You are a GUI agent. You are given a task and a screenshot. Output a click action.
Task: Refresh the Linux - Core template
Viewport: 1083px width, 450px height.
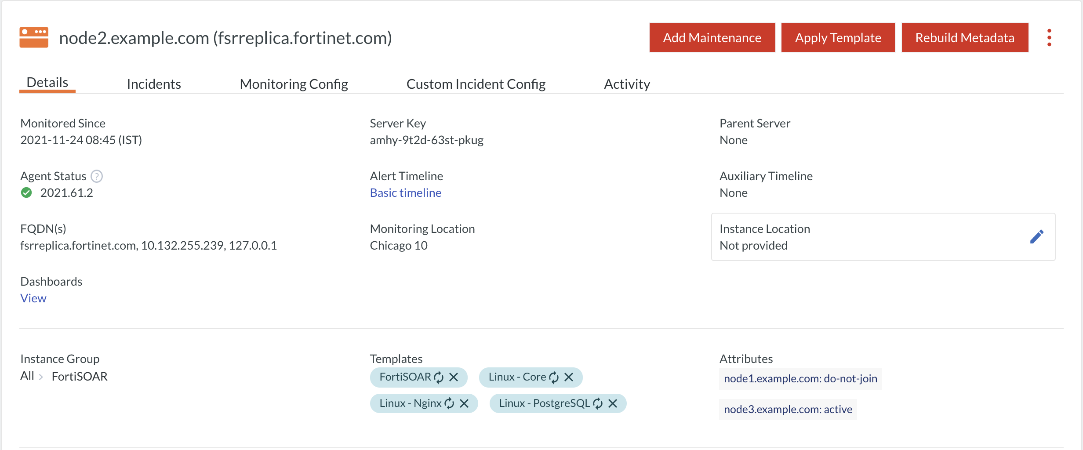click(553, 377)
